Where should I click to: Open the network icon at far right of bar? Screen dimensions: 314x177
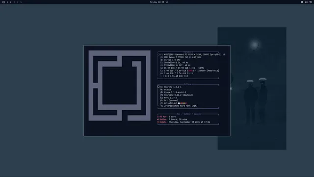tap(311, 2)
